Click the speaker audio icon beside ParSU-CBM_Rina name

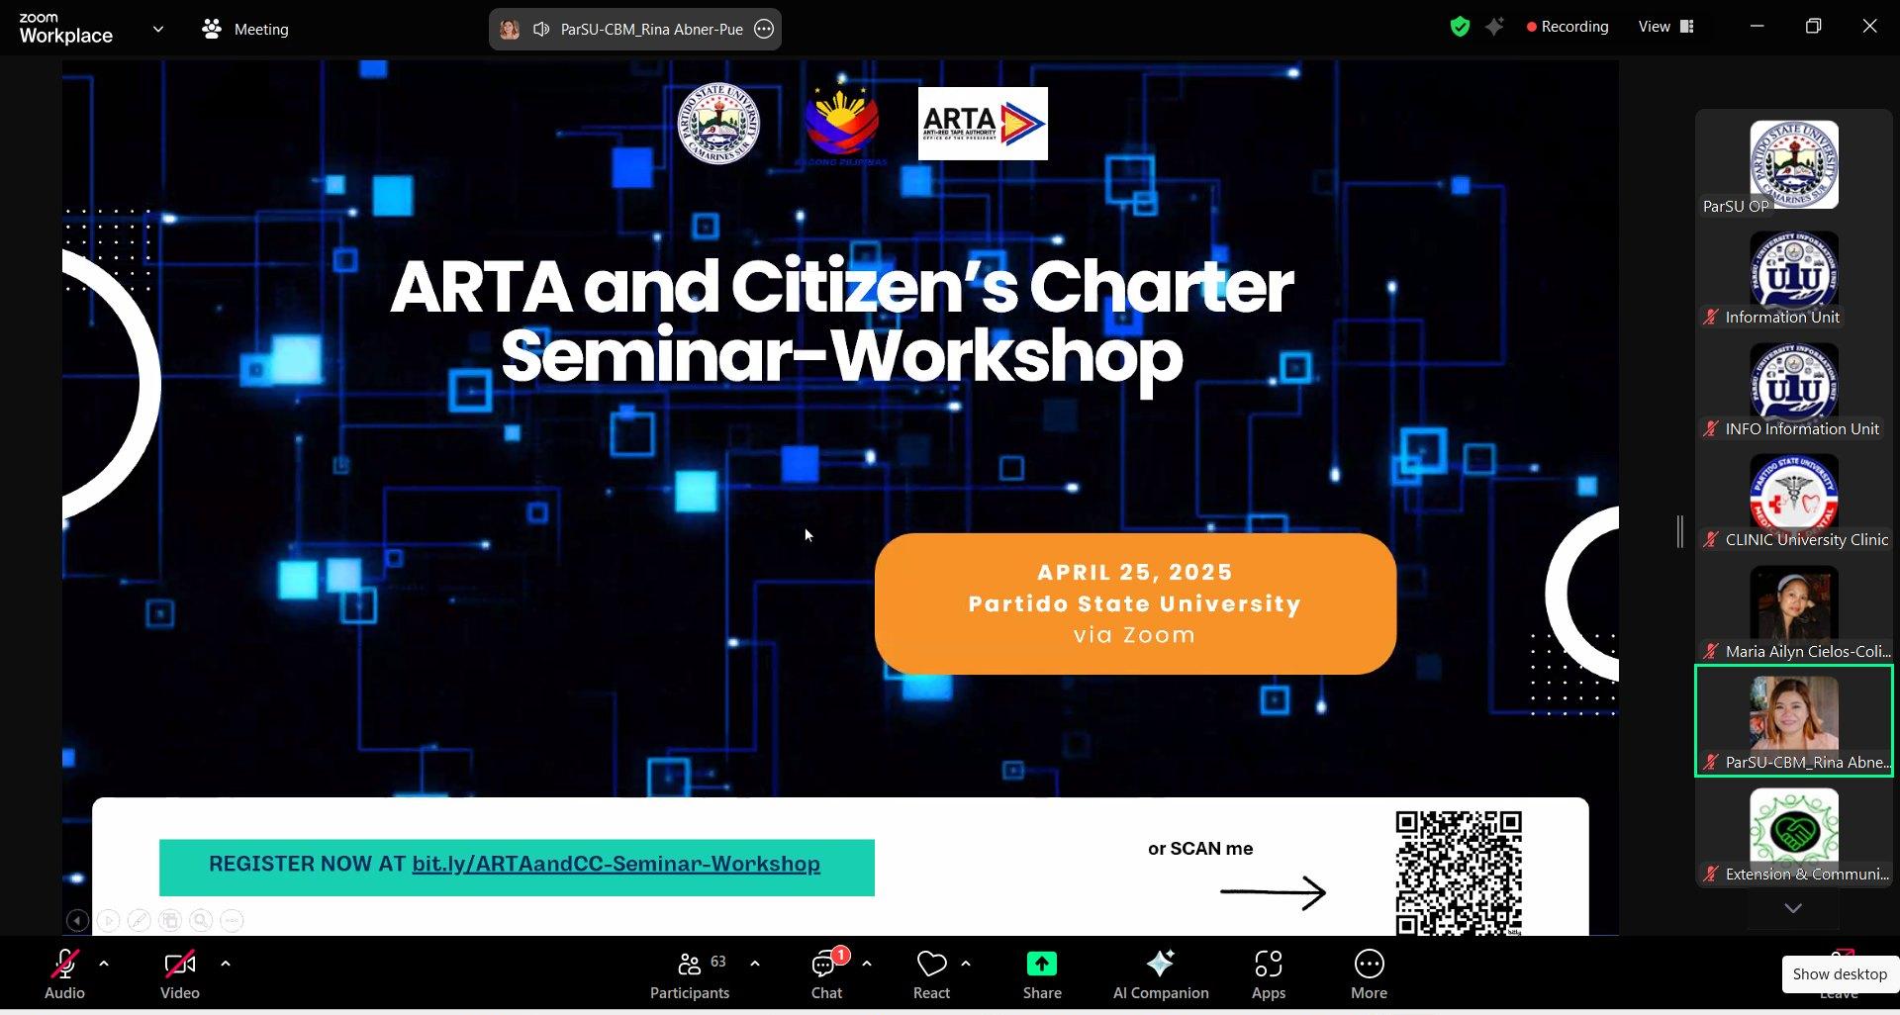(x=541, y=29)
